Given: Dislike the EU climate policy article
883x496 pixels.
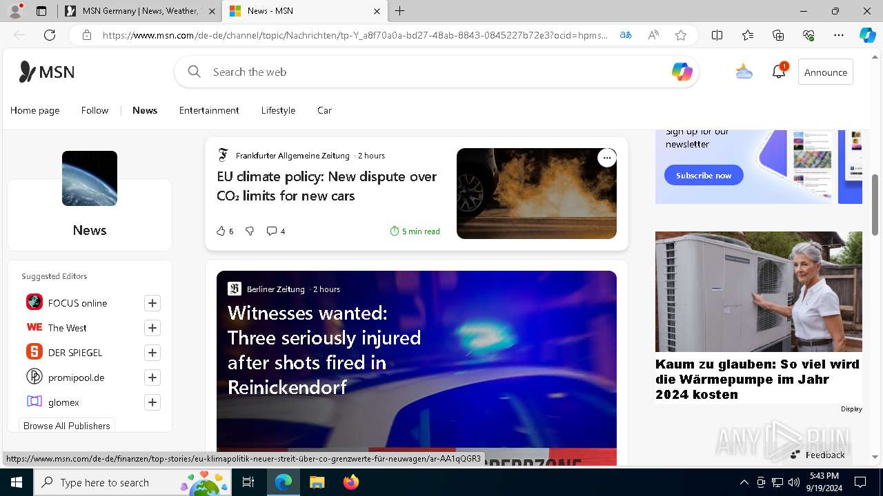Looking at the screenshot, I should point(250,231).
